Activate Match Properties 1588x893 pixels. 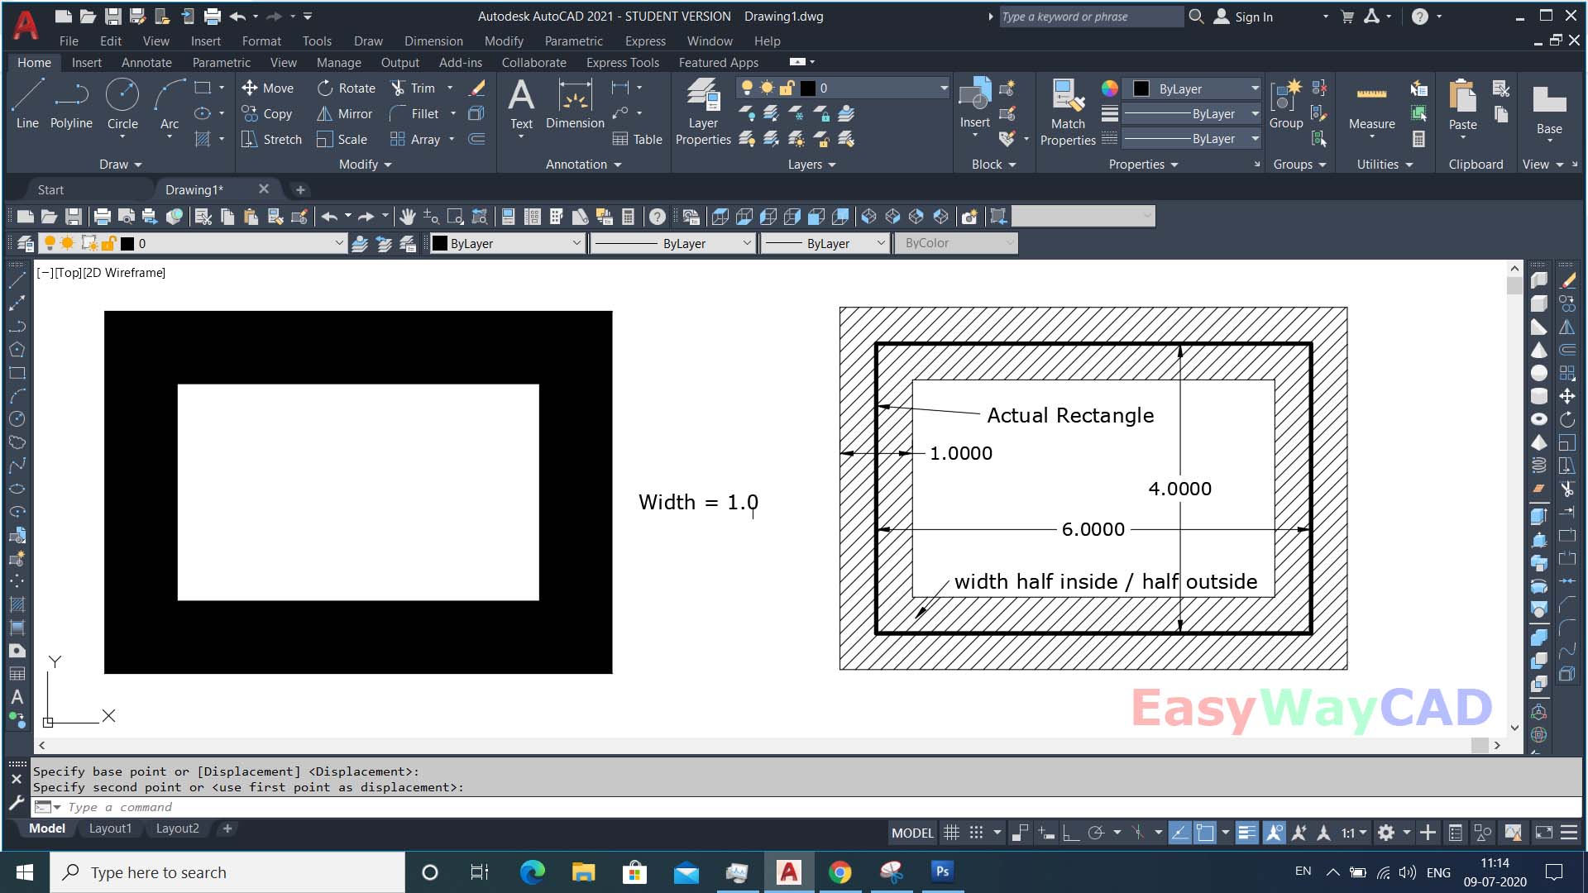pyautogui.click(x=1068, y=109)
